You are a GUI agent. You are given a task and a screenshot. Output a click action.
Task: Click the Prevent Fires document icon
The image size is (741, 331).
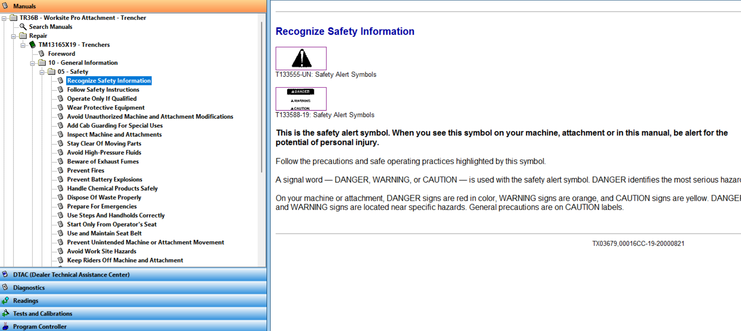pyautogui.click(x=61, y=170)
